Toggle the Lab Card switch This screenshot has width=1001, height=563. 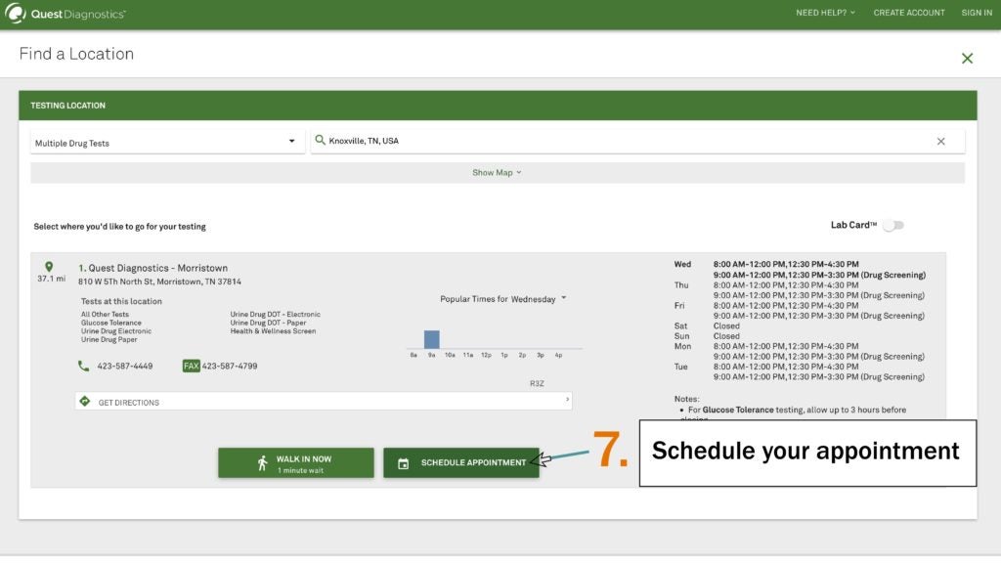point(893,225)
